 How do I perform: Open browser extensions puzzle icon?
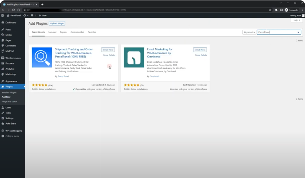[x=276, y=10]
